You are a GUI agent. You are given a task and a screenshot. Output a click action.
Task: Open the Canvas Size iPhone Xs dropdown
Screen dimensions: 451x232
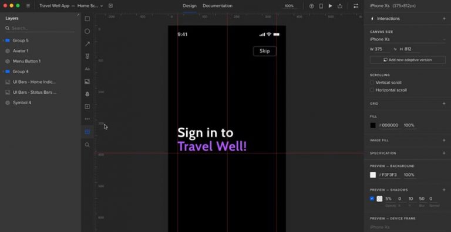point(408,39)
